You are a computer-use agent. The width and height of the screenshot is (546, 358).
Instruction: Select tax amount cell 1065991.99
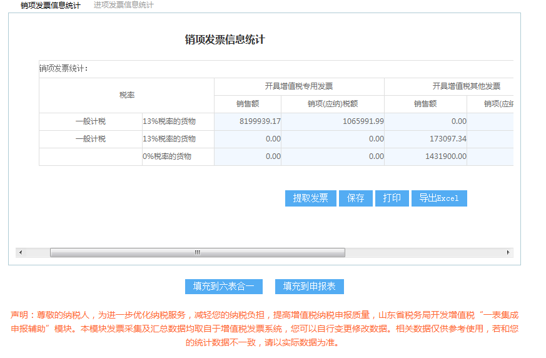[x=333, y=121]
